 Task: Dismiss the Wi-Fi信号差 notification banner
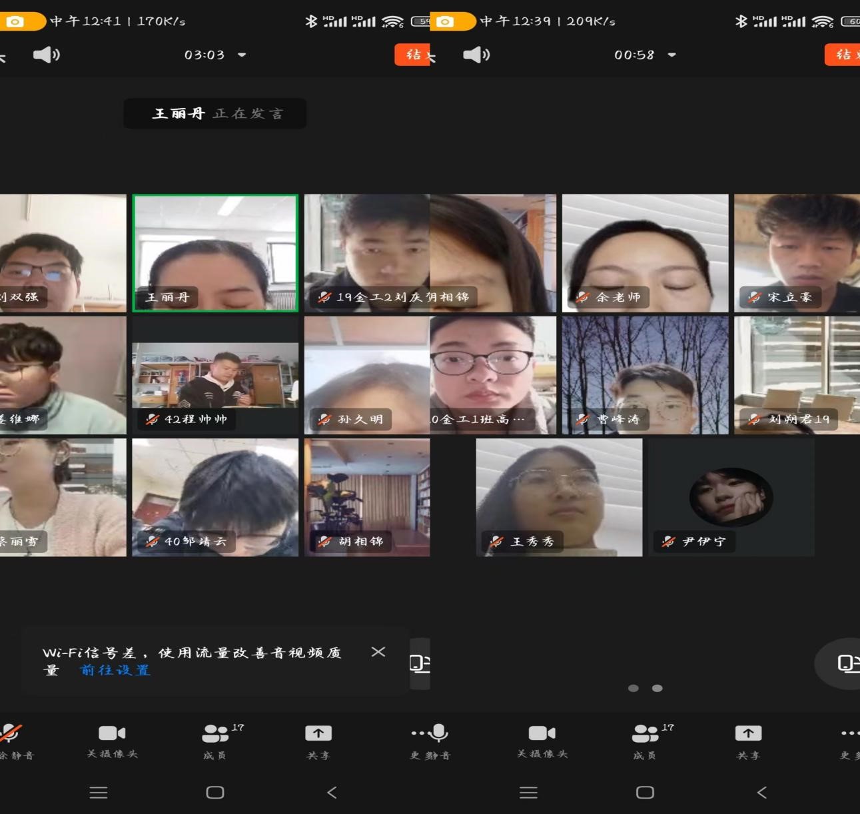click(378, 651)
